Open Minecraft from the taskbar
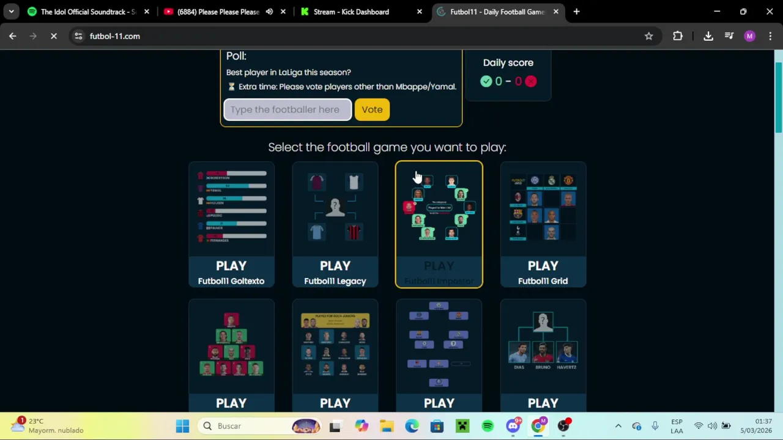The image size is (783, 440). click(462, 426)
